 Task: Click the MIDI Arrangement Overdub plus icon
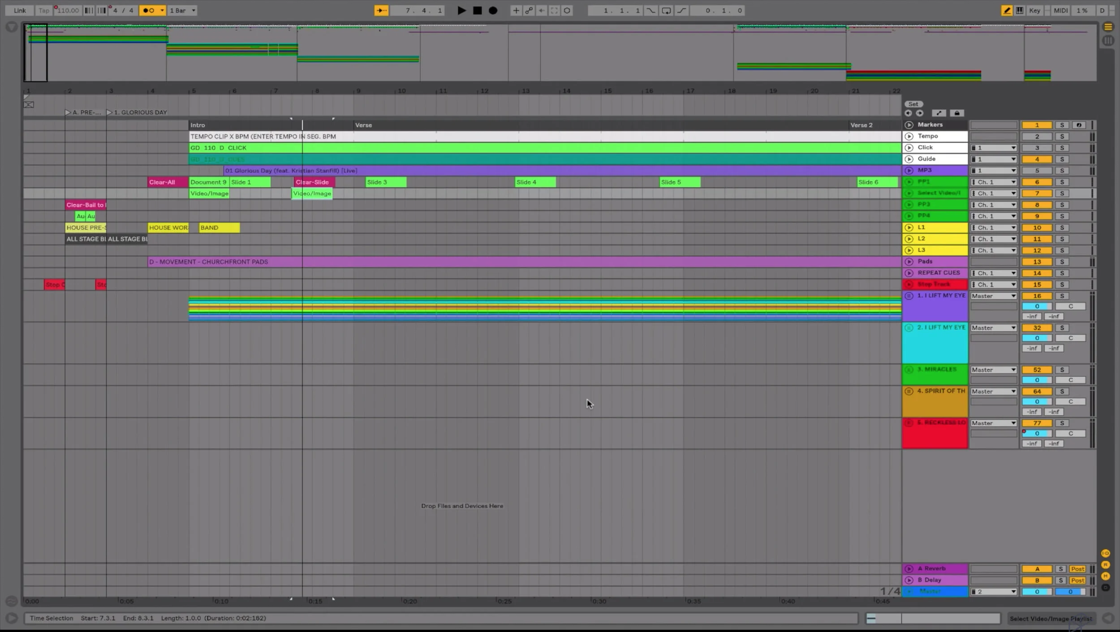(516, 10)
